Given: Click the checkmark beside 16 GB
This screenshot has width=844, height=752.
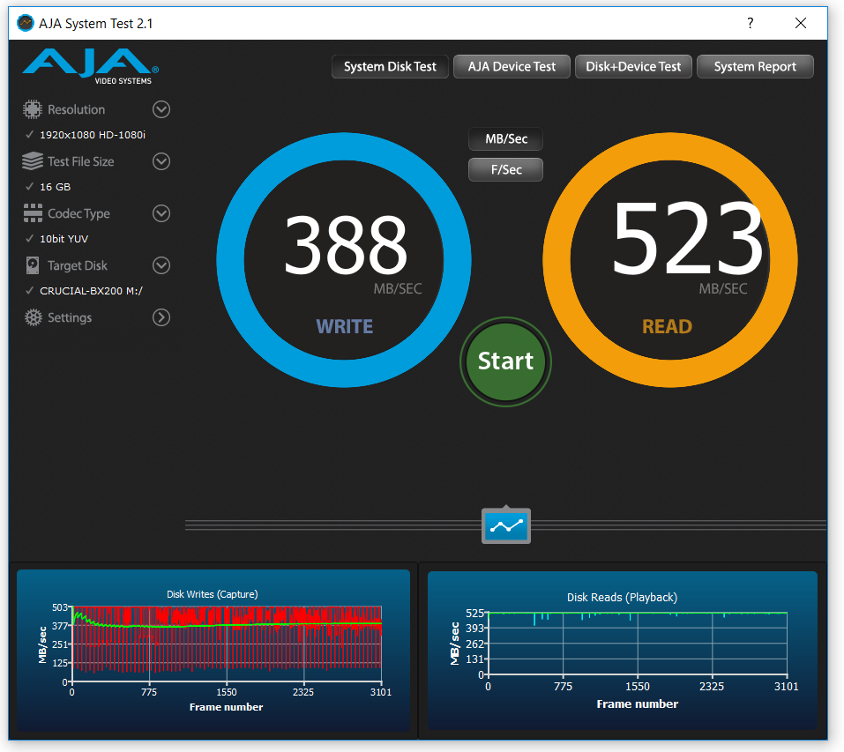Looking at the screenshot, I should pos(30,187).
